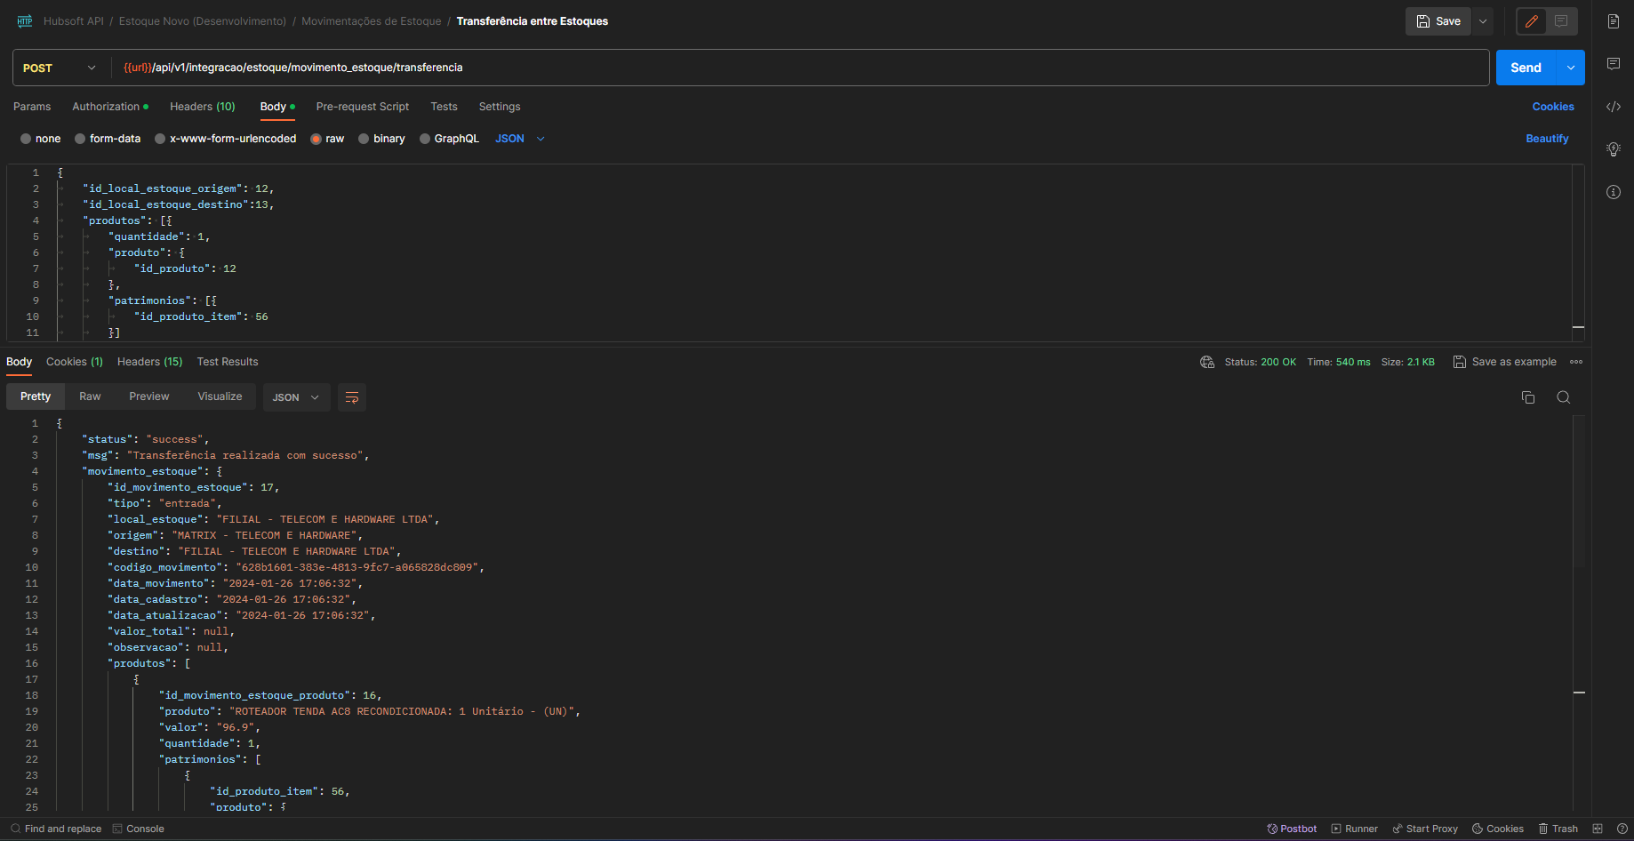
Task: Beautify the request body
Action: pyautogui.click(x=1547, y=139)
